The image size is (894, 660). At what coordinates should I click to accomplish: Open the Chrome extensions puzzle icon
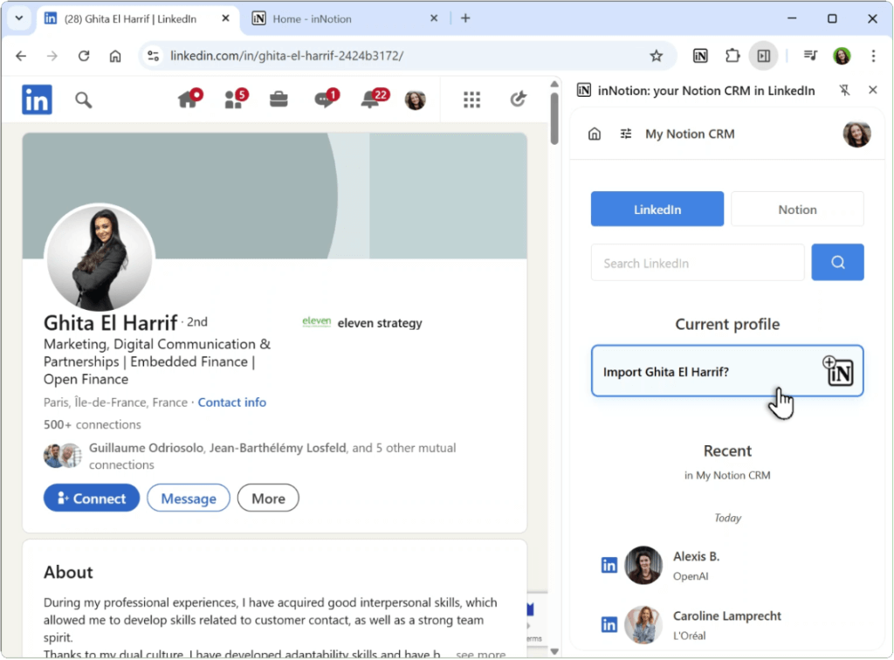tap(732, 56)
